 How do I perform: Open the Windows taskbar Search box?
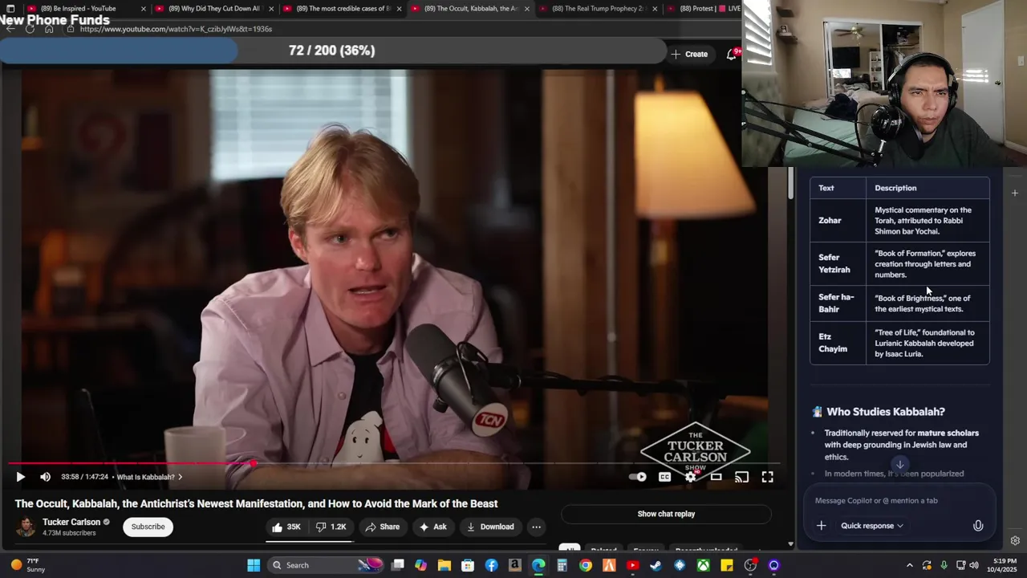pos(325,565)
